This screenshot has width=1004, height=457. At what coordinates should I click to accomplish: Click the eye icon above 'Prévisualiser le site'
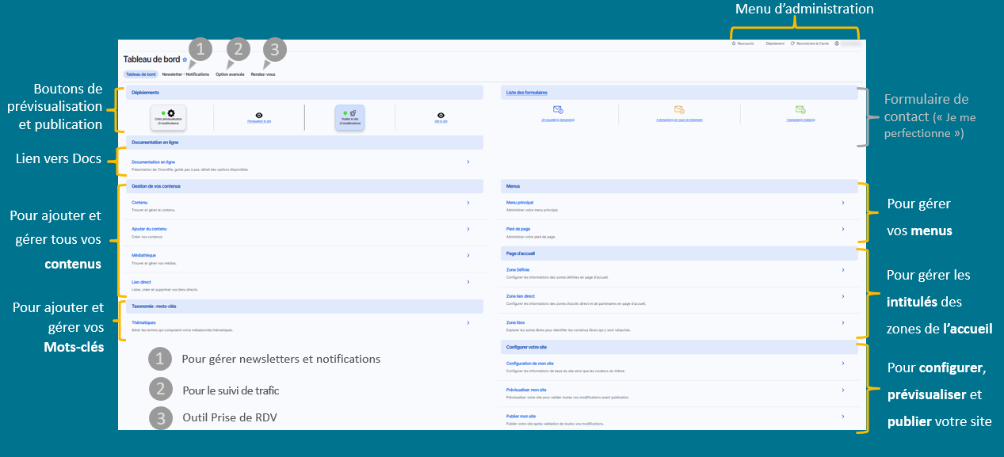click(x=259, y=115)
